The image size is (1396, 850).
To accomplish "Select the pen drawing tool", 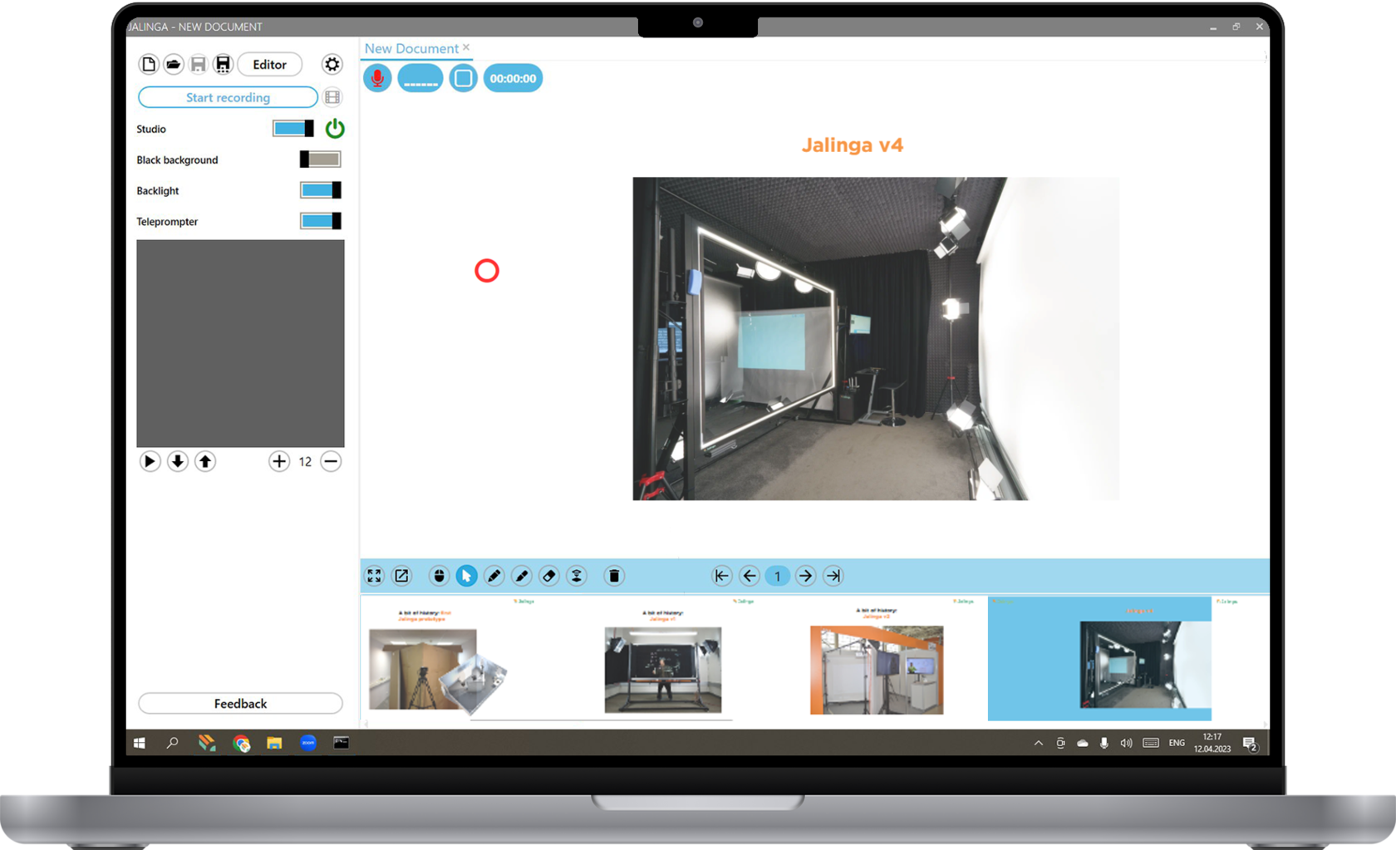I will [494, 576].
